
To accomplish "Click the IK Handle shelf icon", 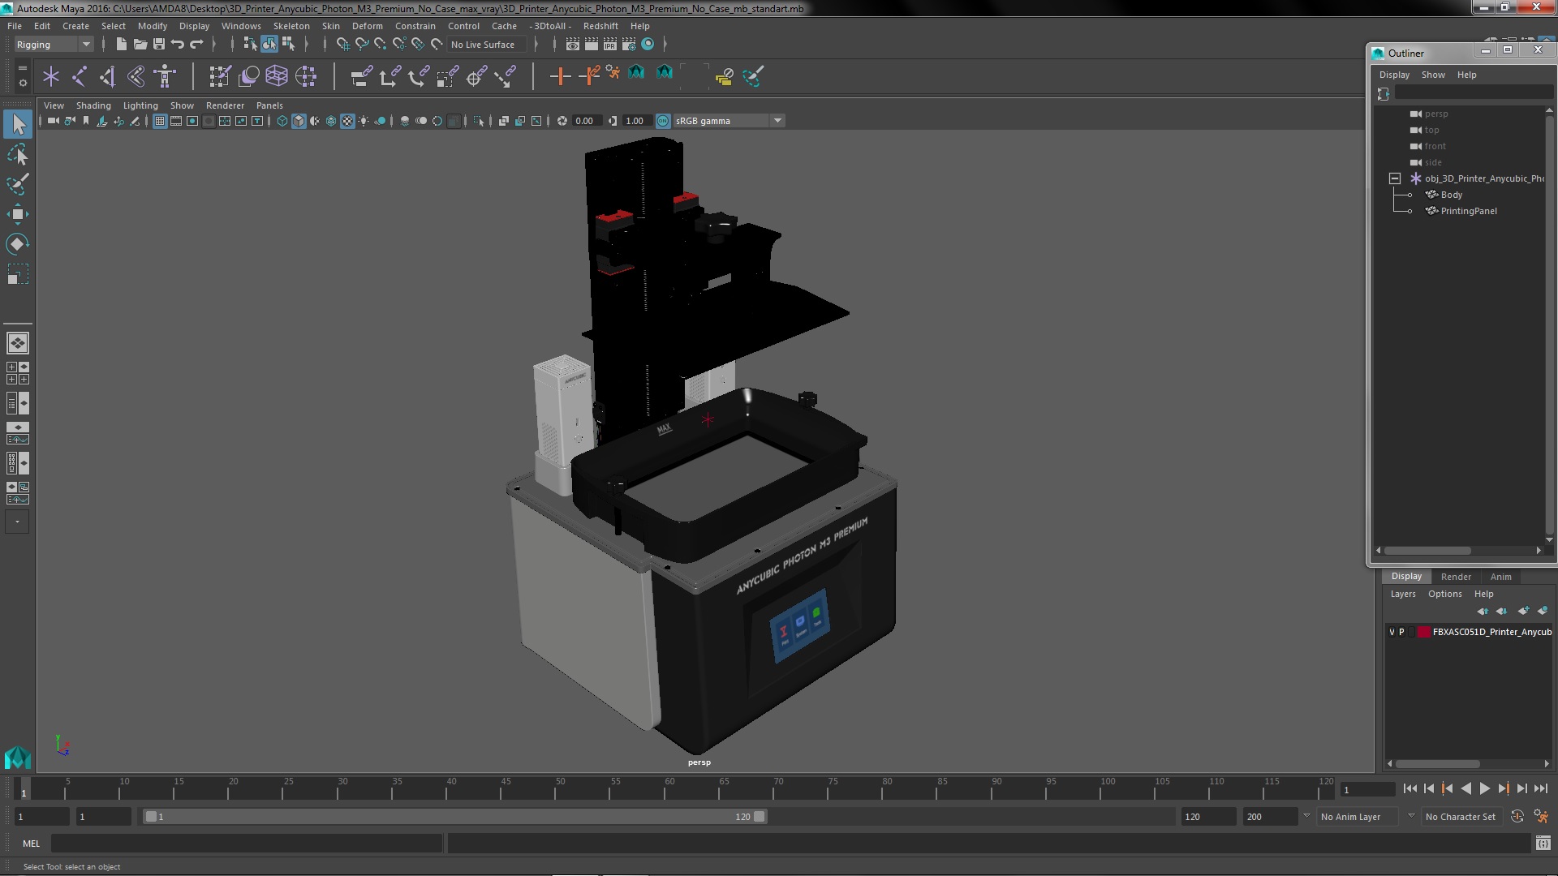I will point(108,76).
